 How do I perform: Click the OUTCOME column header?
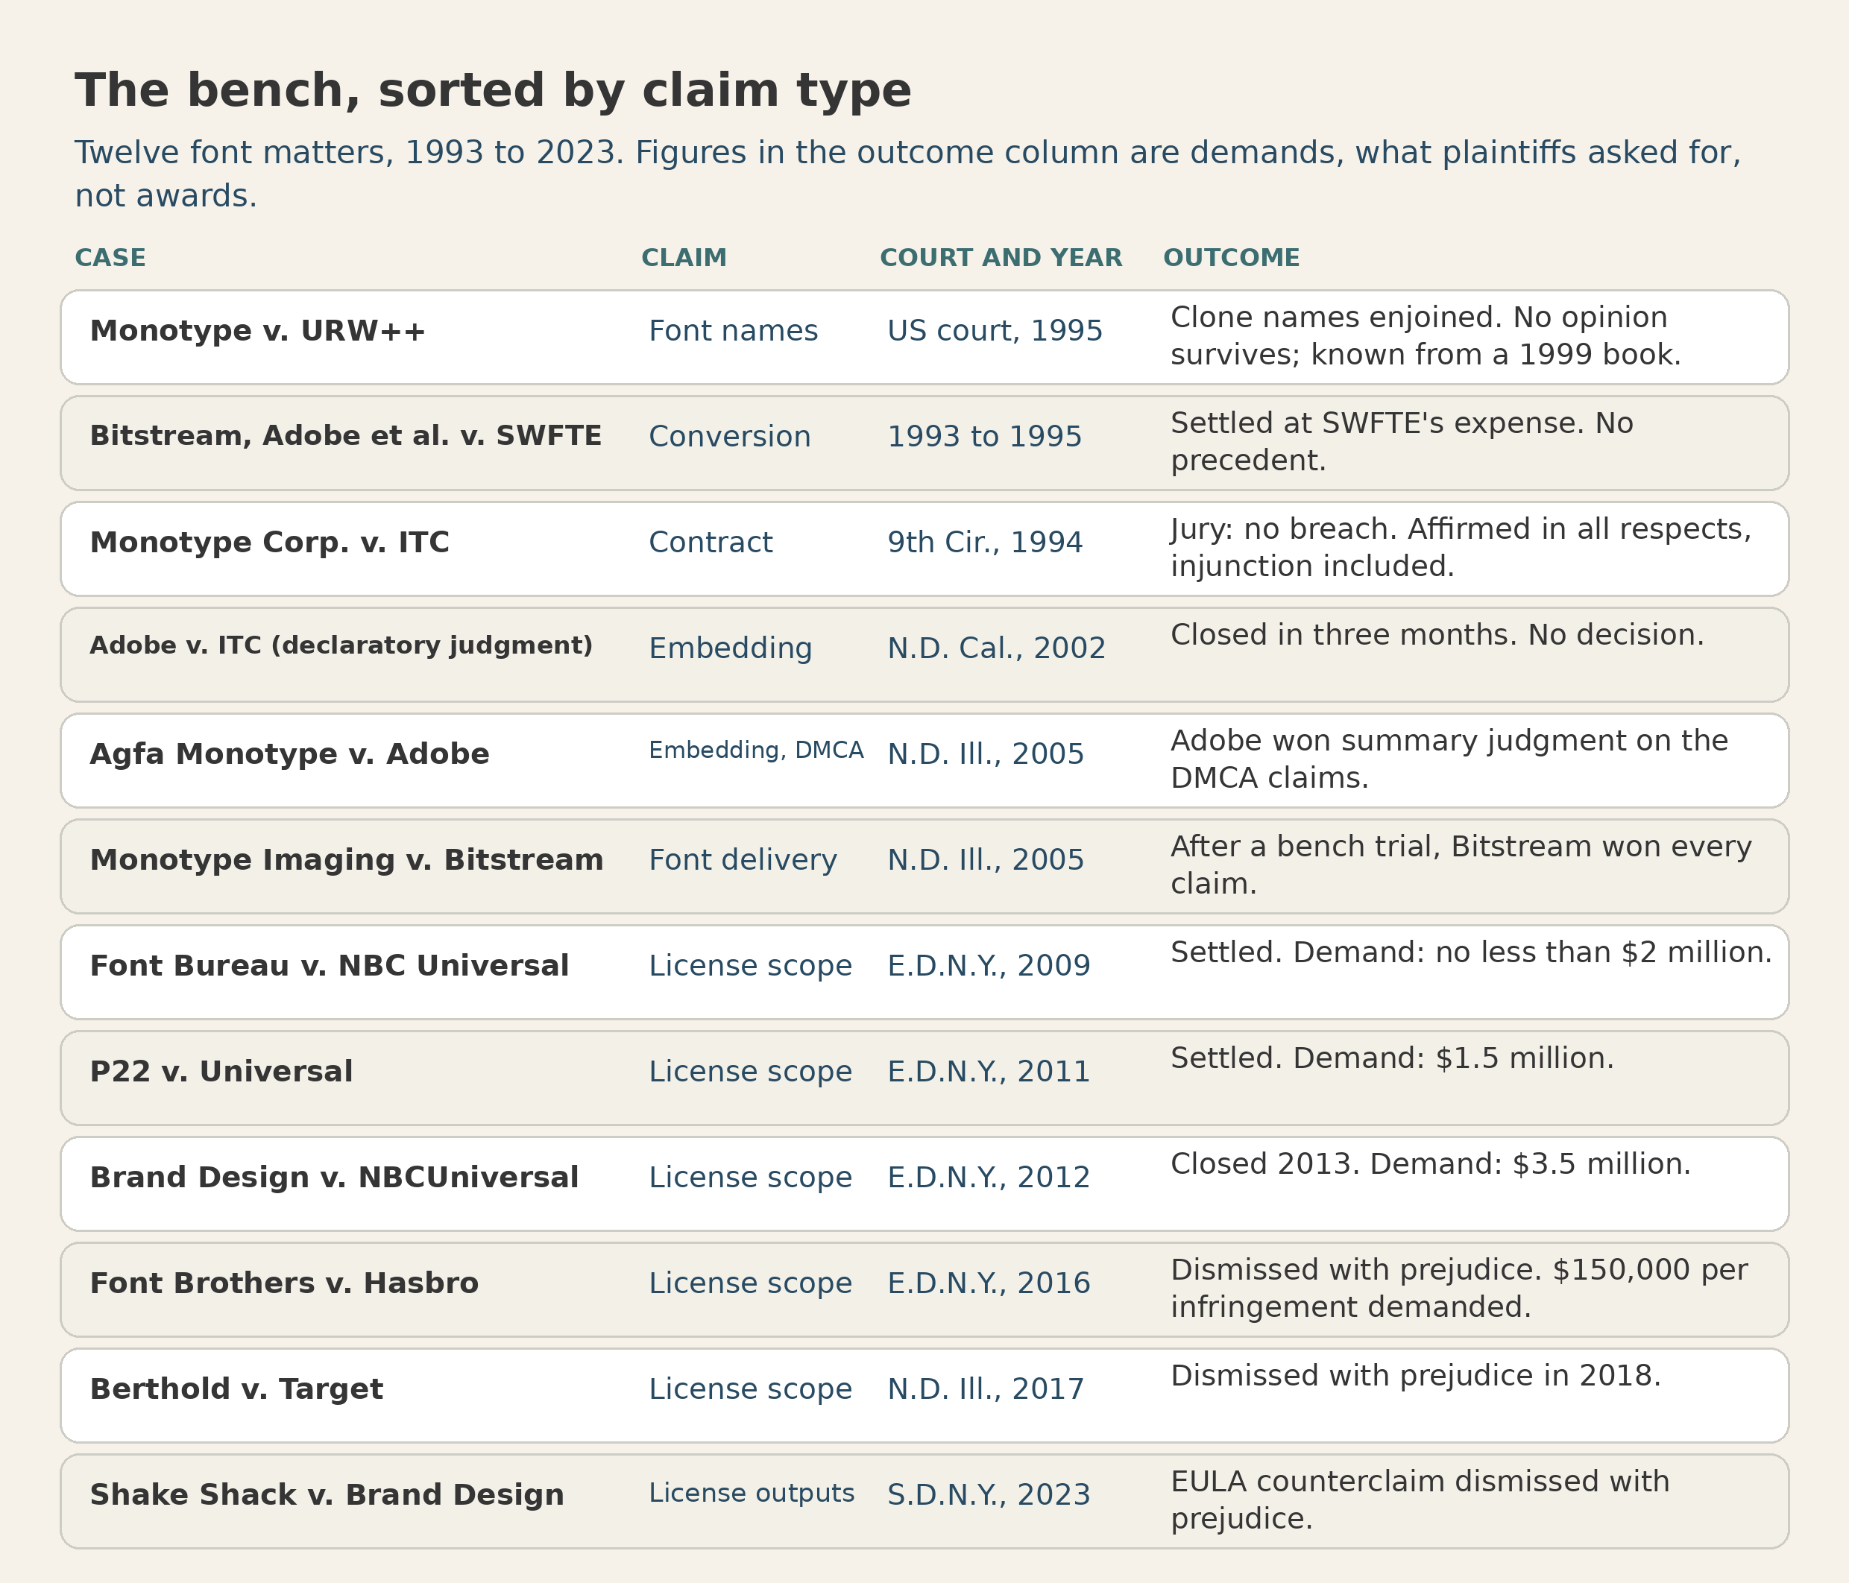[1232, 258]
